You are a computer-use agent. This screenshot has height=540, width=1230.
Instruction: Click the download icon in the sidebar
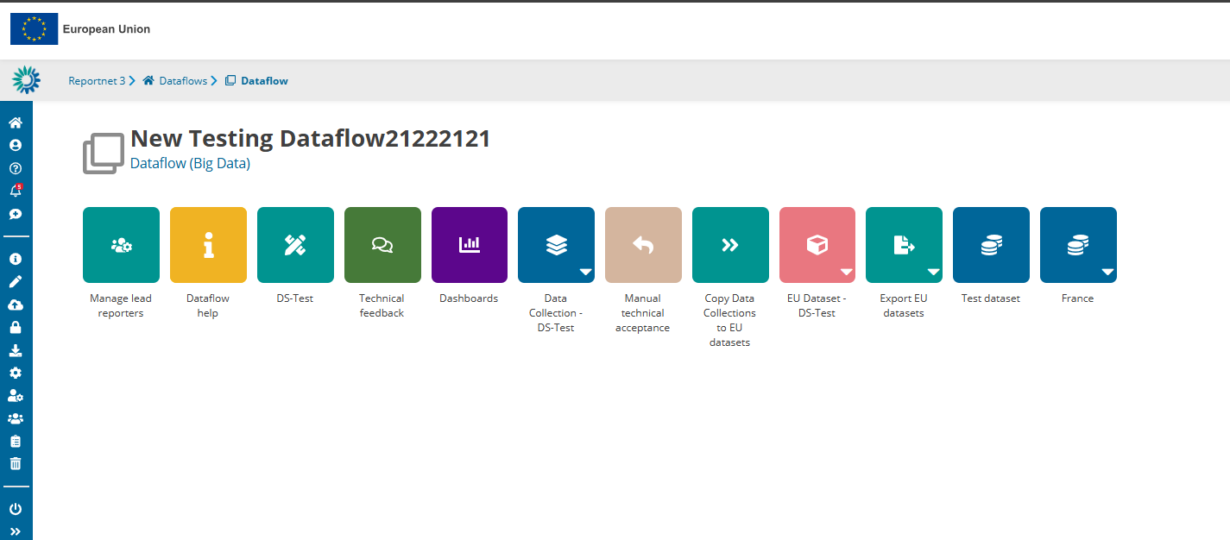16,350
